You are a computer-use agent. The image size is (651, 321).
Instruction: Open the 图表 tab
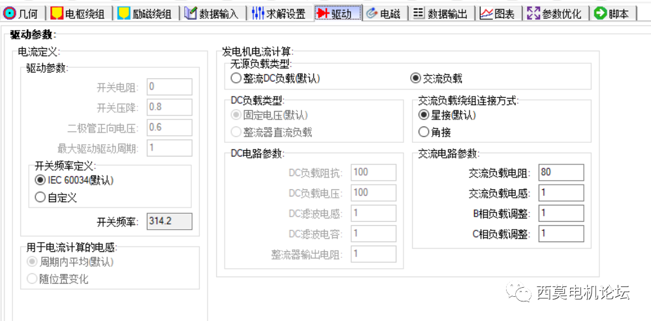coord(498,13)
